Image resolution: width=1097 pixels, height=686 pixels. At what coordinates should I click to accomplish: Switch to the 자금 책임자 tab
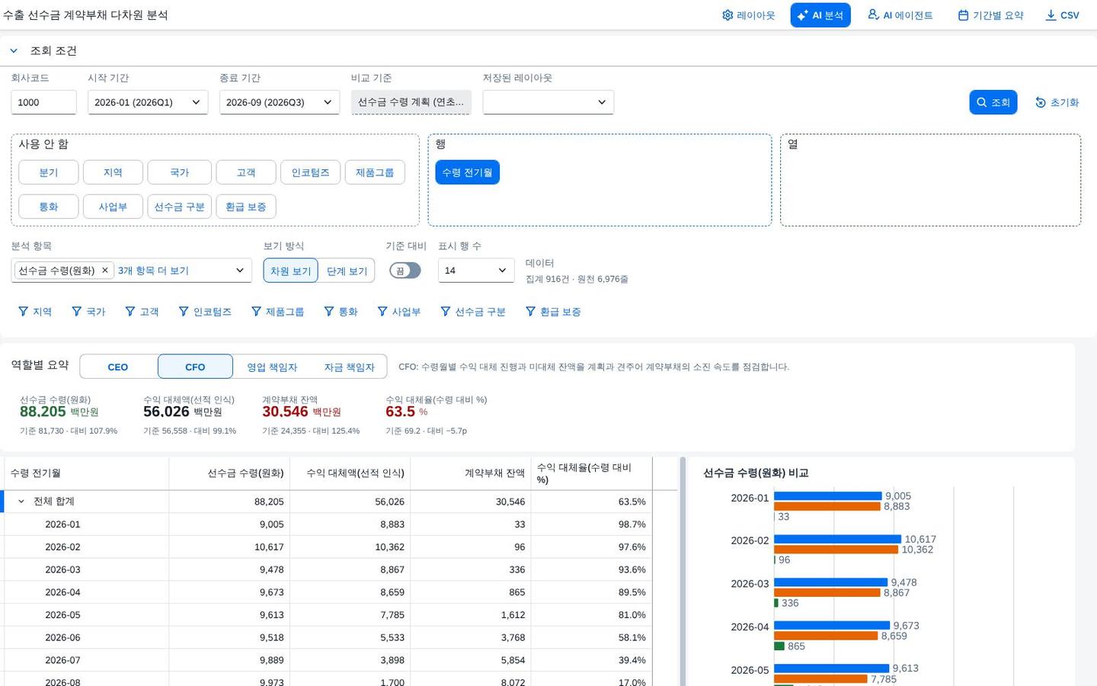click(349, 367)
